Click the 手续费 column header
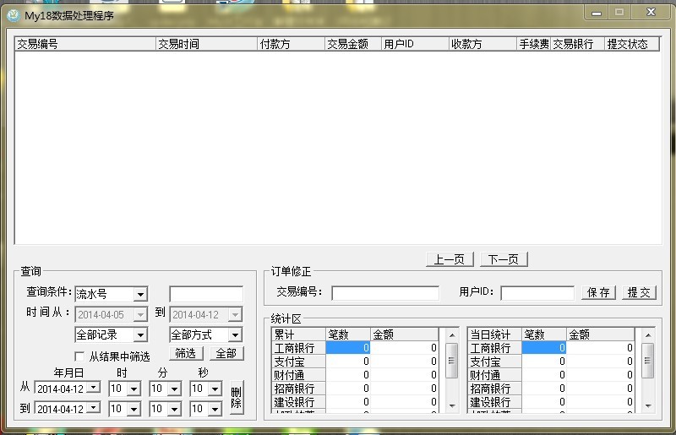676x435 pixels. click(x=534, y=44)
